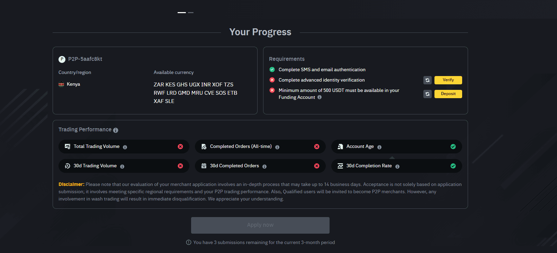557x253 pixels.
Task: Click the Available currency label
Action: 174,73
